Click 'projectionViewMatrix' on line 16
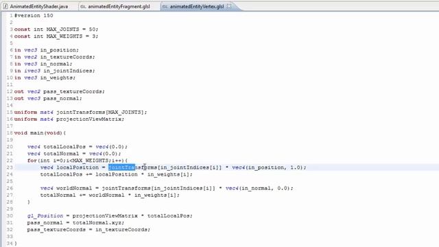439x247 pixels. click(x=88, y=119)
